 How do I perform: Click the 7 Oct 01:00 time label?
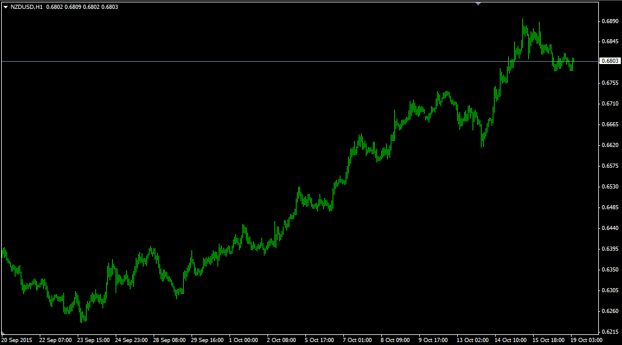[358, 340]
